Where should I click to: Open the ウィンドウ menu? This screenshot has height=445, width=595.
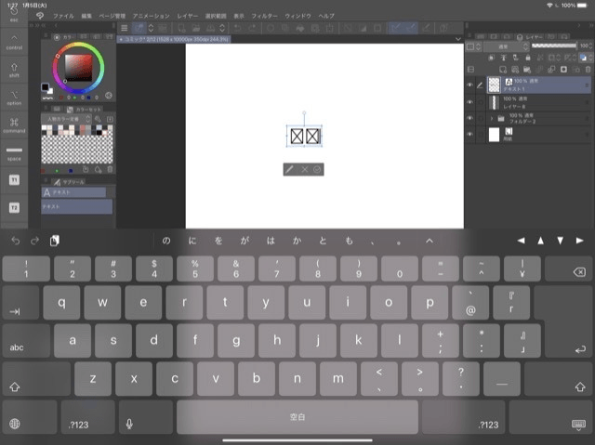point(297,16)
